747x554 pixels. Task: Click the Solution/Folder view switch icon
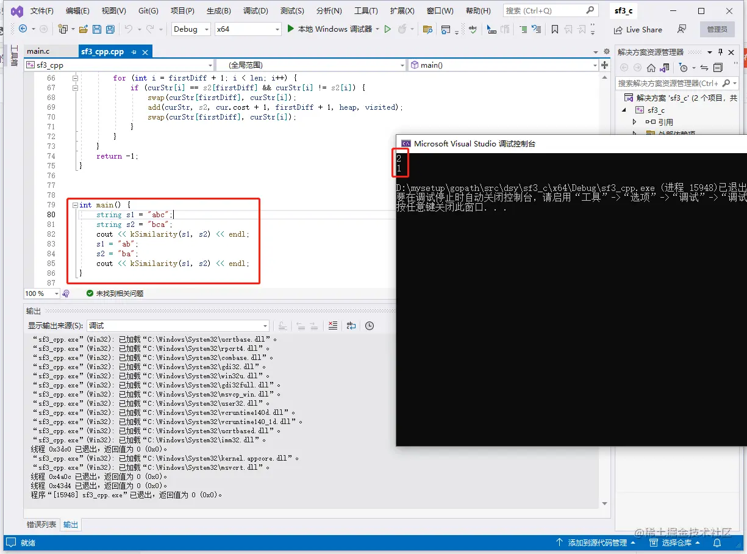tap(665, 68)
